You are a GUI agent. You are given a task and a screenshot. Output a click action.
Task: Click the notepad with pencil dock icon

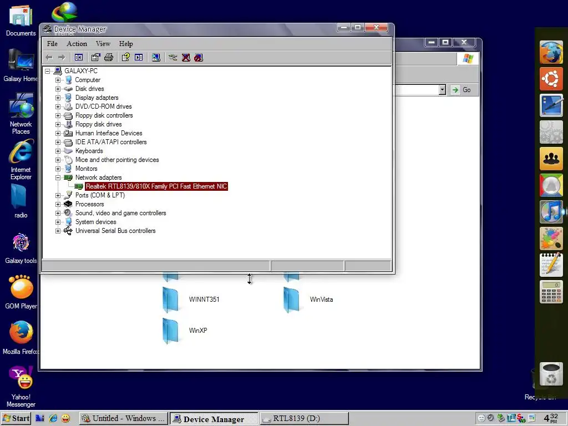click(x=551, y=265)
